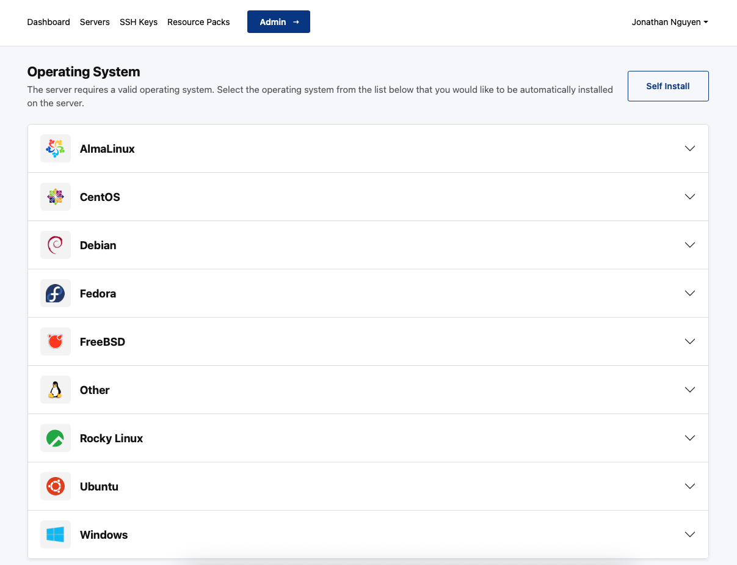Select the Fedora label text
The height and width of the screenshot is (565, 737).
(98, 293)
